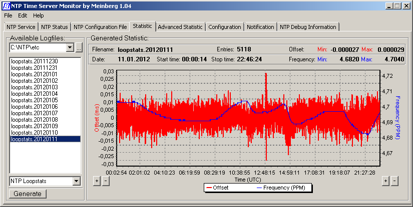Switch to the NTP Status tab
Image resolution: width=413 pixels, height=207 pixels.
coord(55,27)
